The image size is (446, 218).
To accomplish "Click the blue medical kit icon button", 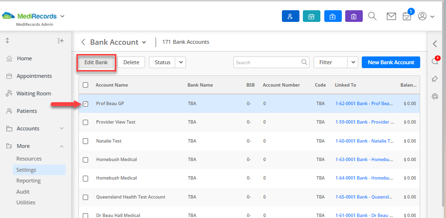I will (x=333, y=16).
